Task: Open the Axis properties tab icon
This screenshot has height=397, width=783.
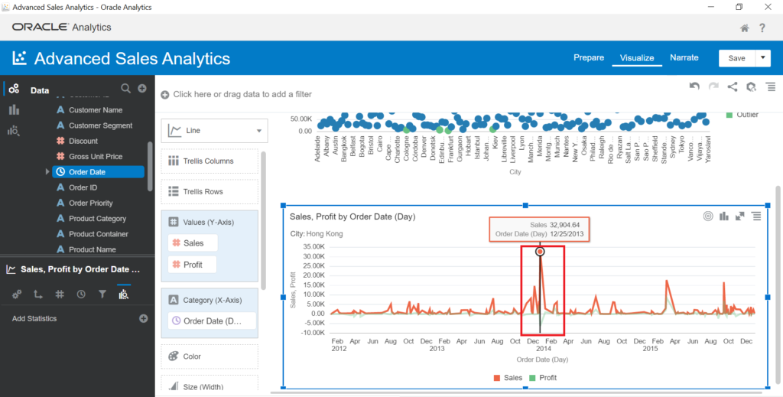Action: 38,294
